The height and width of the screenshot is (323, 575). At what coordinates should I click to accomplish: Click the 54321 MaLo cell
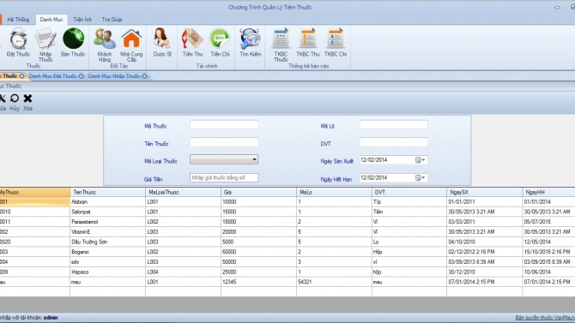334,282
